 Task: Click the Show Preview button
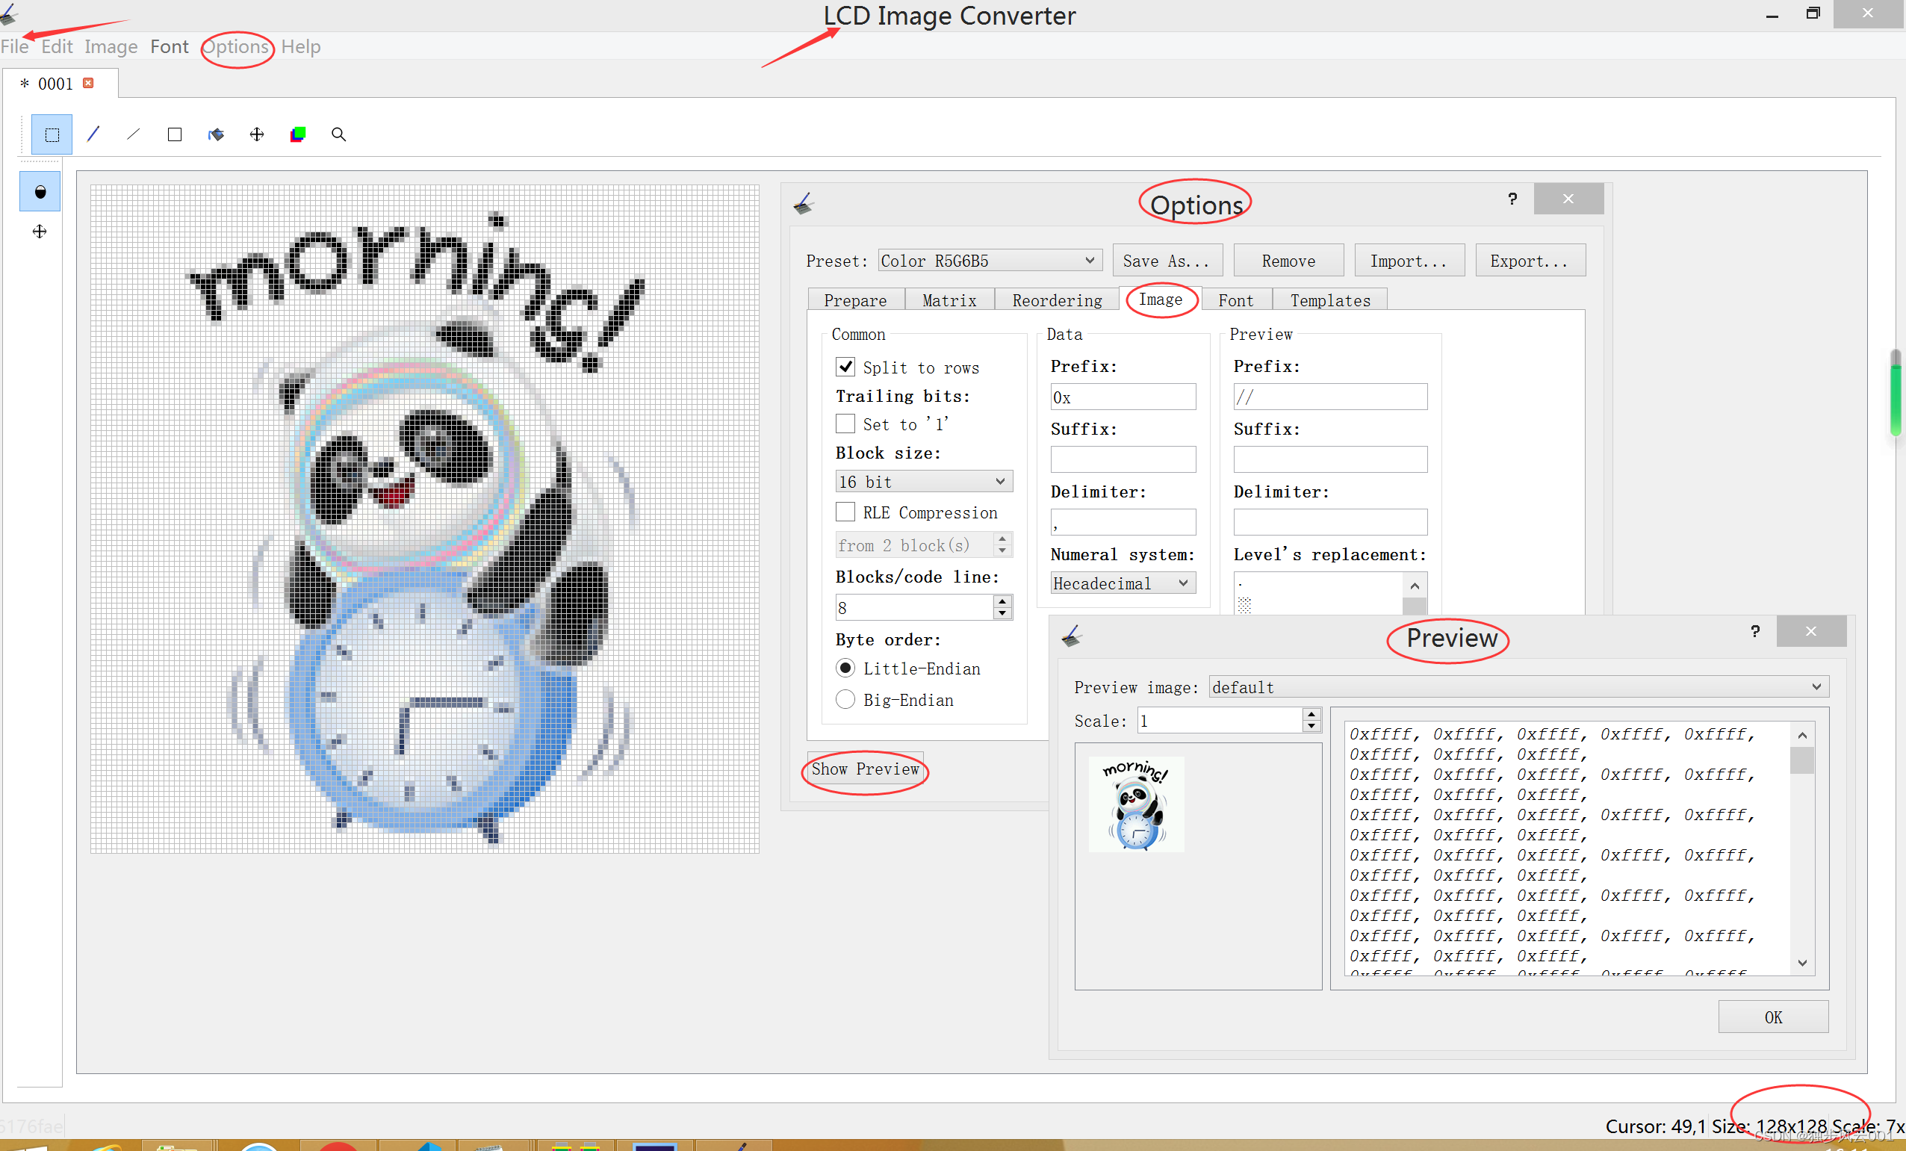[865, 769]
